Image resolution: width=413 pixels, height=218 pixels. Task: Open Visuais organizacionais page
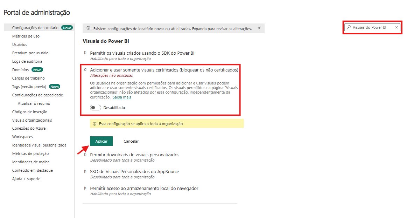click(x=32, y=120)
